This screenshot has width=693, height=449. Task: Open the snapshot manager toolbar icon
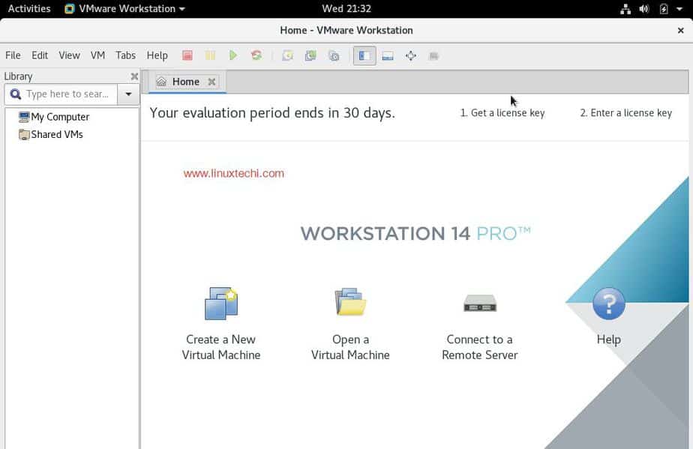(334, 55)
